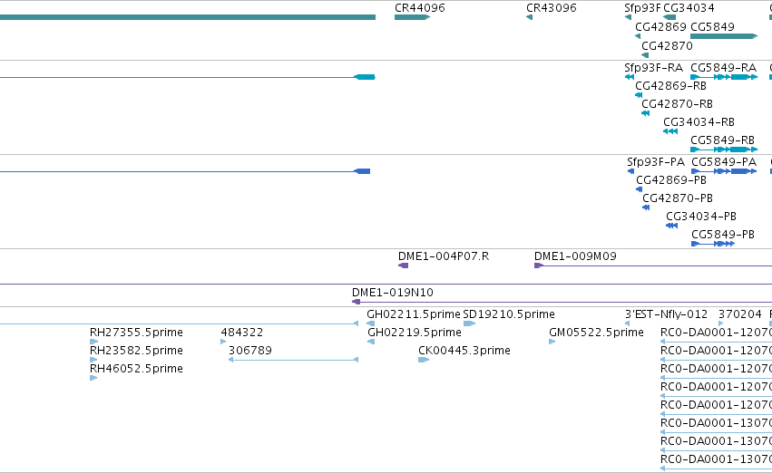Select EST SD19210.5prime
Image resolution: width=772 pixels, height=473 pixels.
509,314
